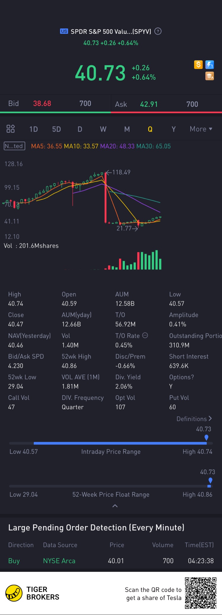Tap the Buy pending order row

111,561
